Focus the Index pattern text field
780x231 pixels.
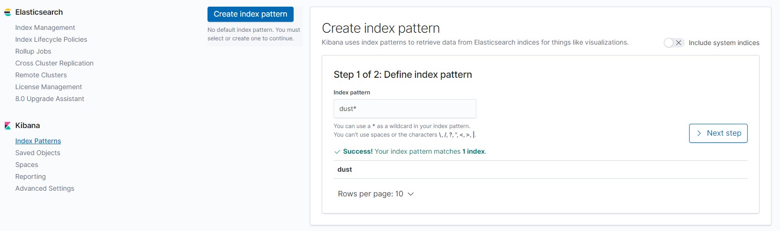(405, 109)
